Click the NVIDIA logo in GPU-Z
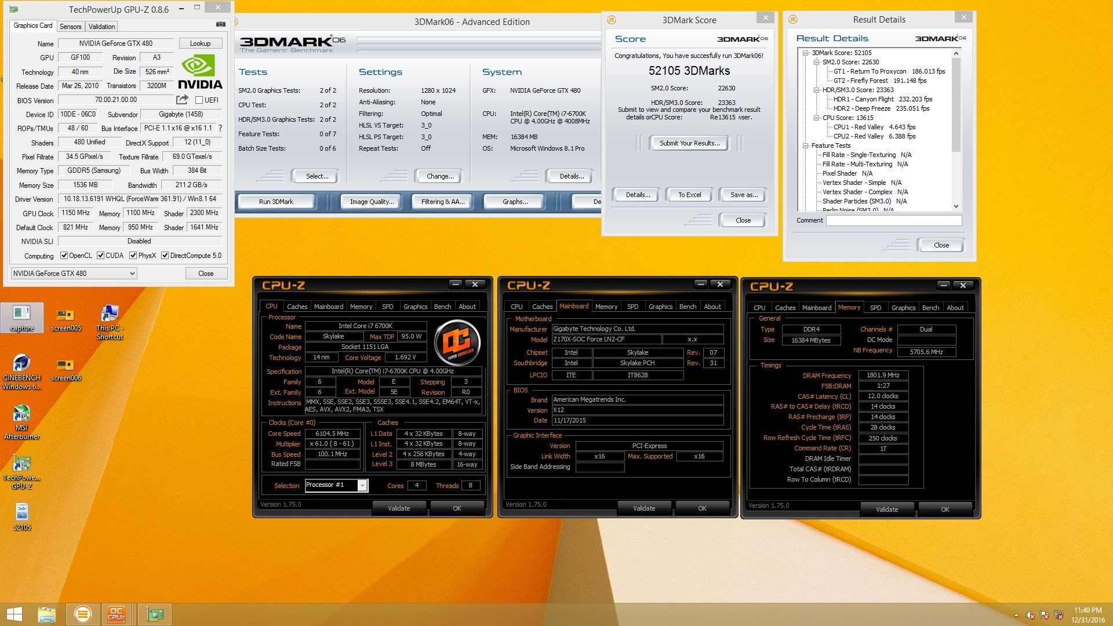1113x626 pixels. (199, 72)
